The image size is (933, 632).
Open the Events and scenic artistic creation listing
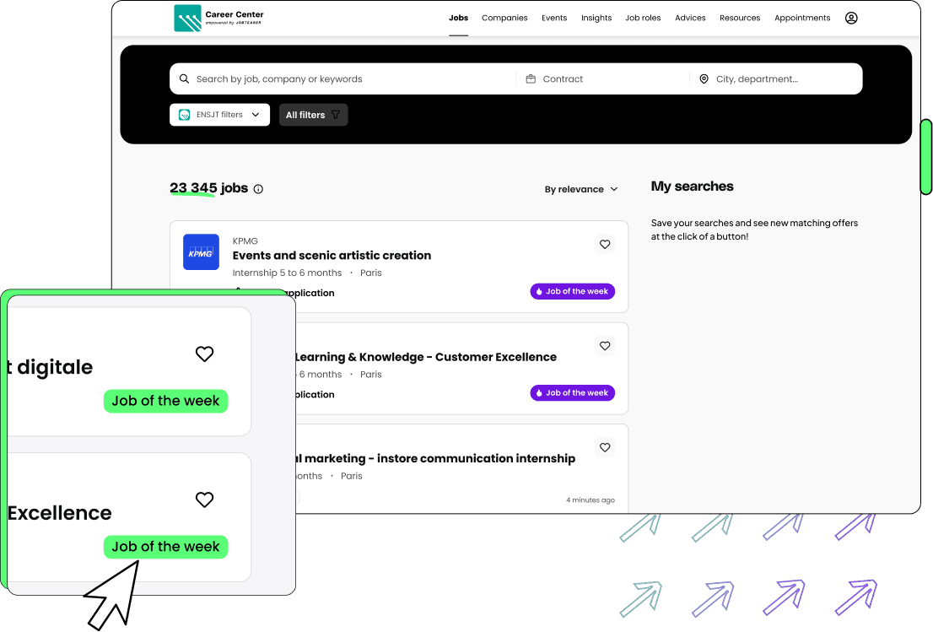click(332, 256)
